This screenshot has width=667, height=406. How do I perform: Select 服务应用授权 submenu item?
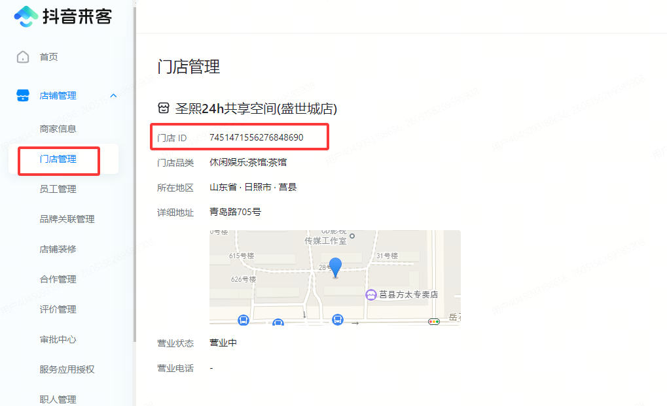coord(67,369)
